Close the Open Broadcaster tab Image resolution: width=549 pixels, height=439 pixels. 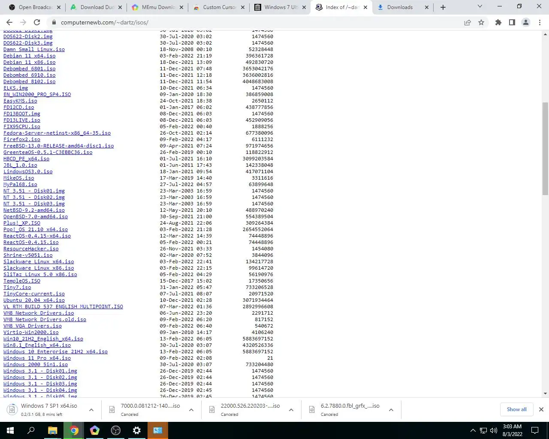(59, 7)
